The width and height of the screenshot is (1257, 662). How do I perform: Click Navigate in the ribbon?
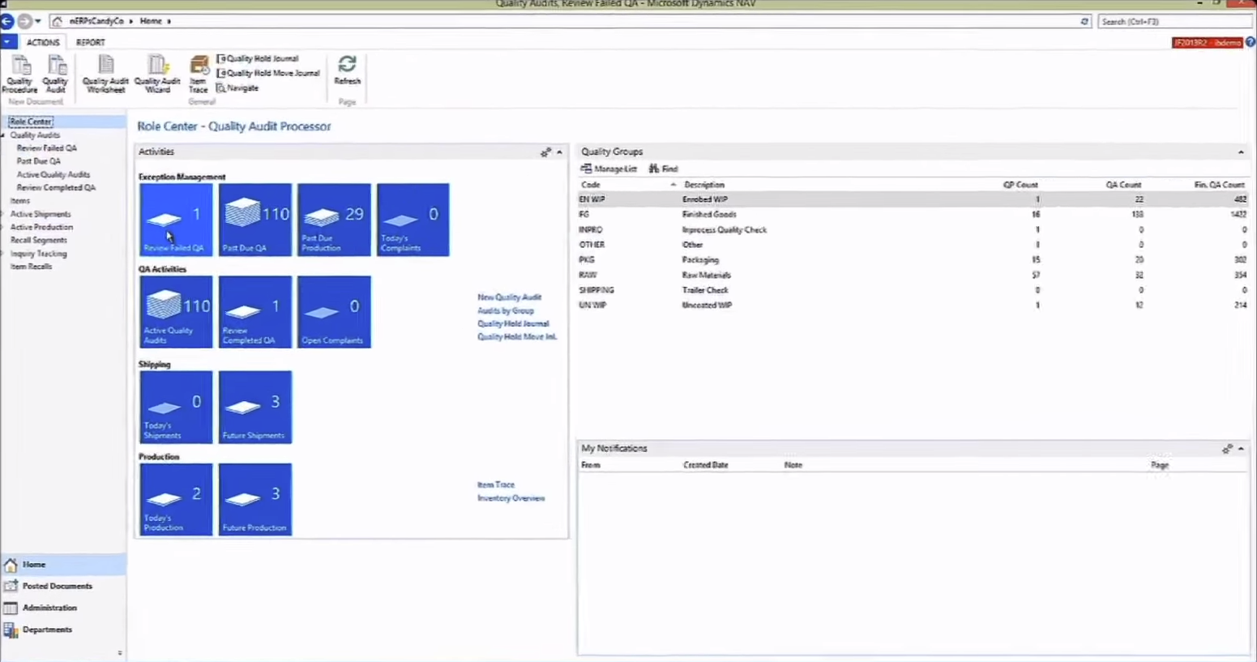tap(237, 88)
